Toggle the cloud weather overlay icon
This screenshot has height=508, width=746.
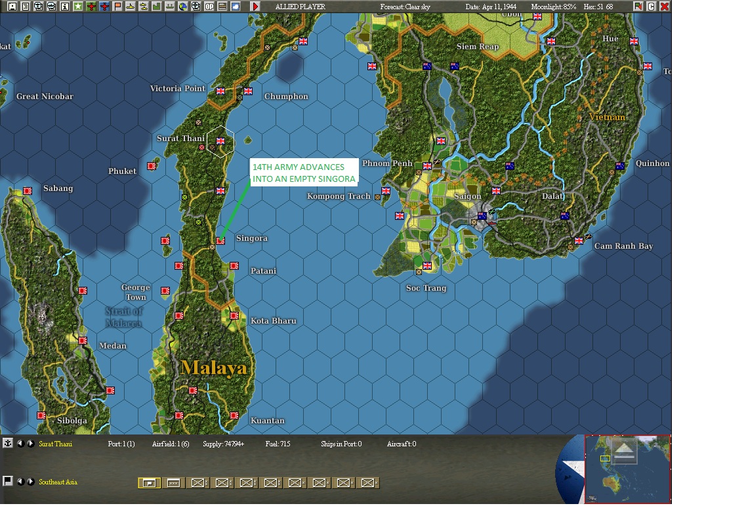(235, 6)
